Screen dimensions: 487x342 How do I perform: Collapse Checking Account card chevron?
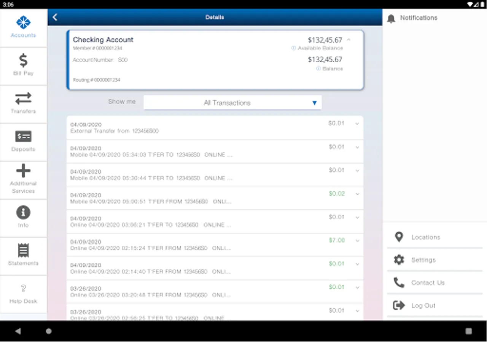349,40
